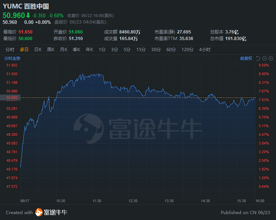Switch to 年K tab

89,50
